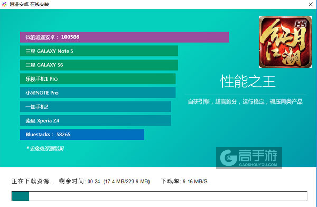Click the 剩余时间 00:24 value
The image size is (317, 207).
click(x=94, y=181)
